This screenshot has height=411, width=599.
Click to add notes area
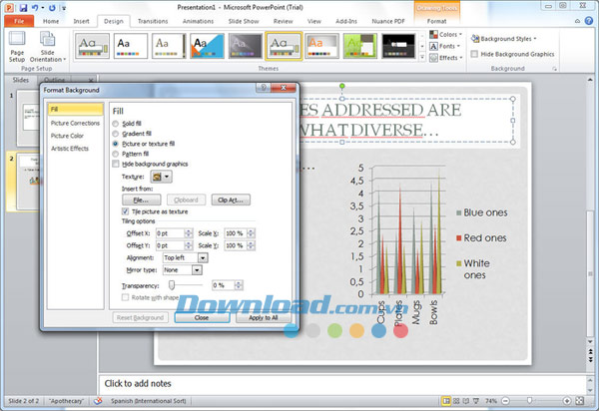coord(341,384)
